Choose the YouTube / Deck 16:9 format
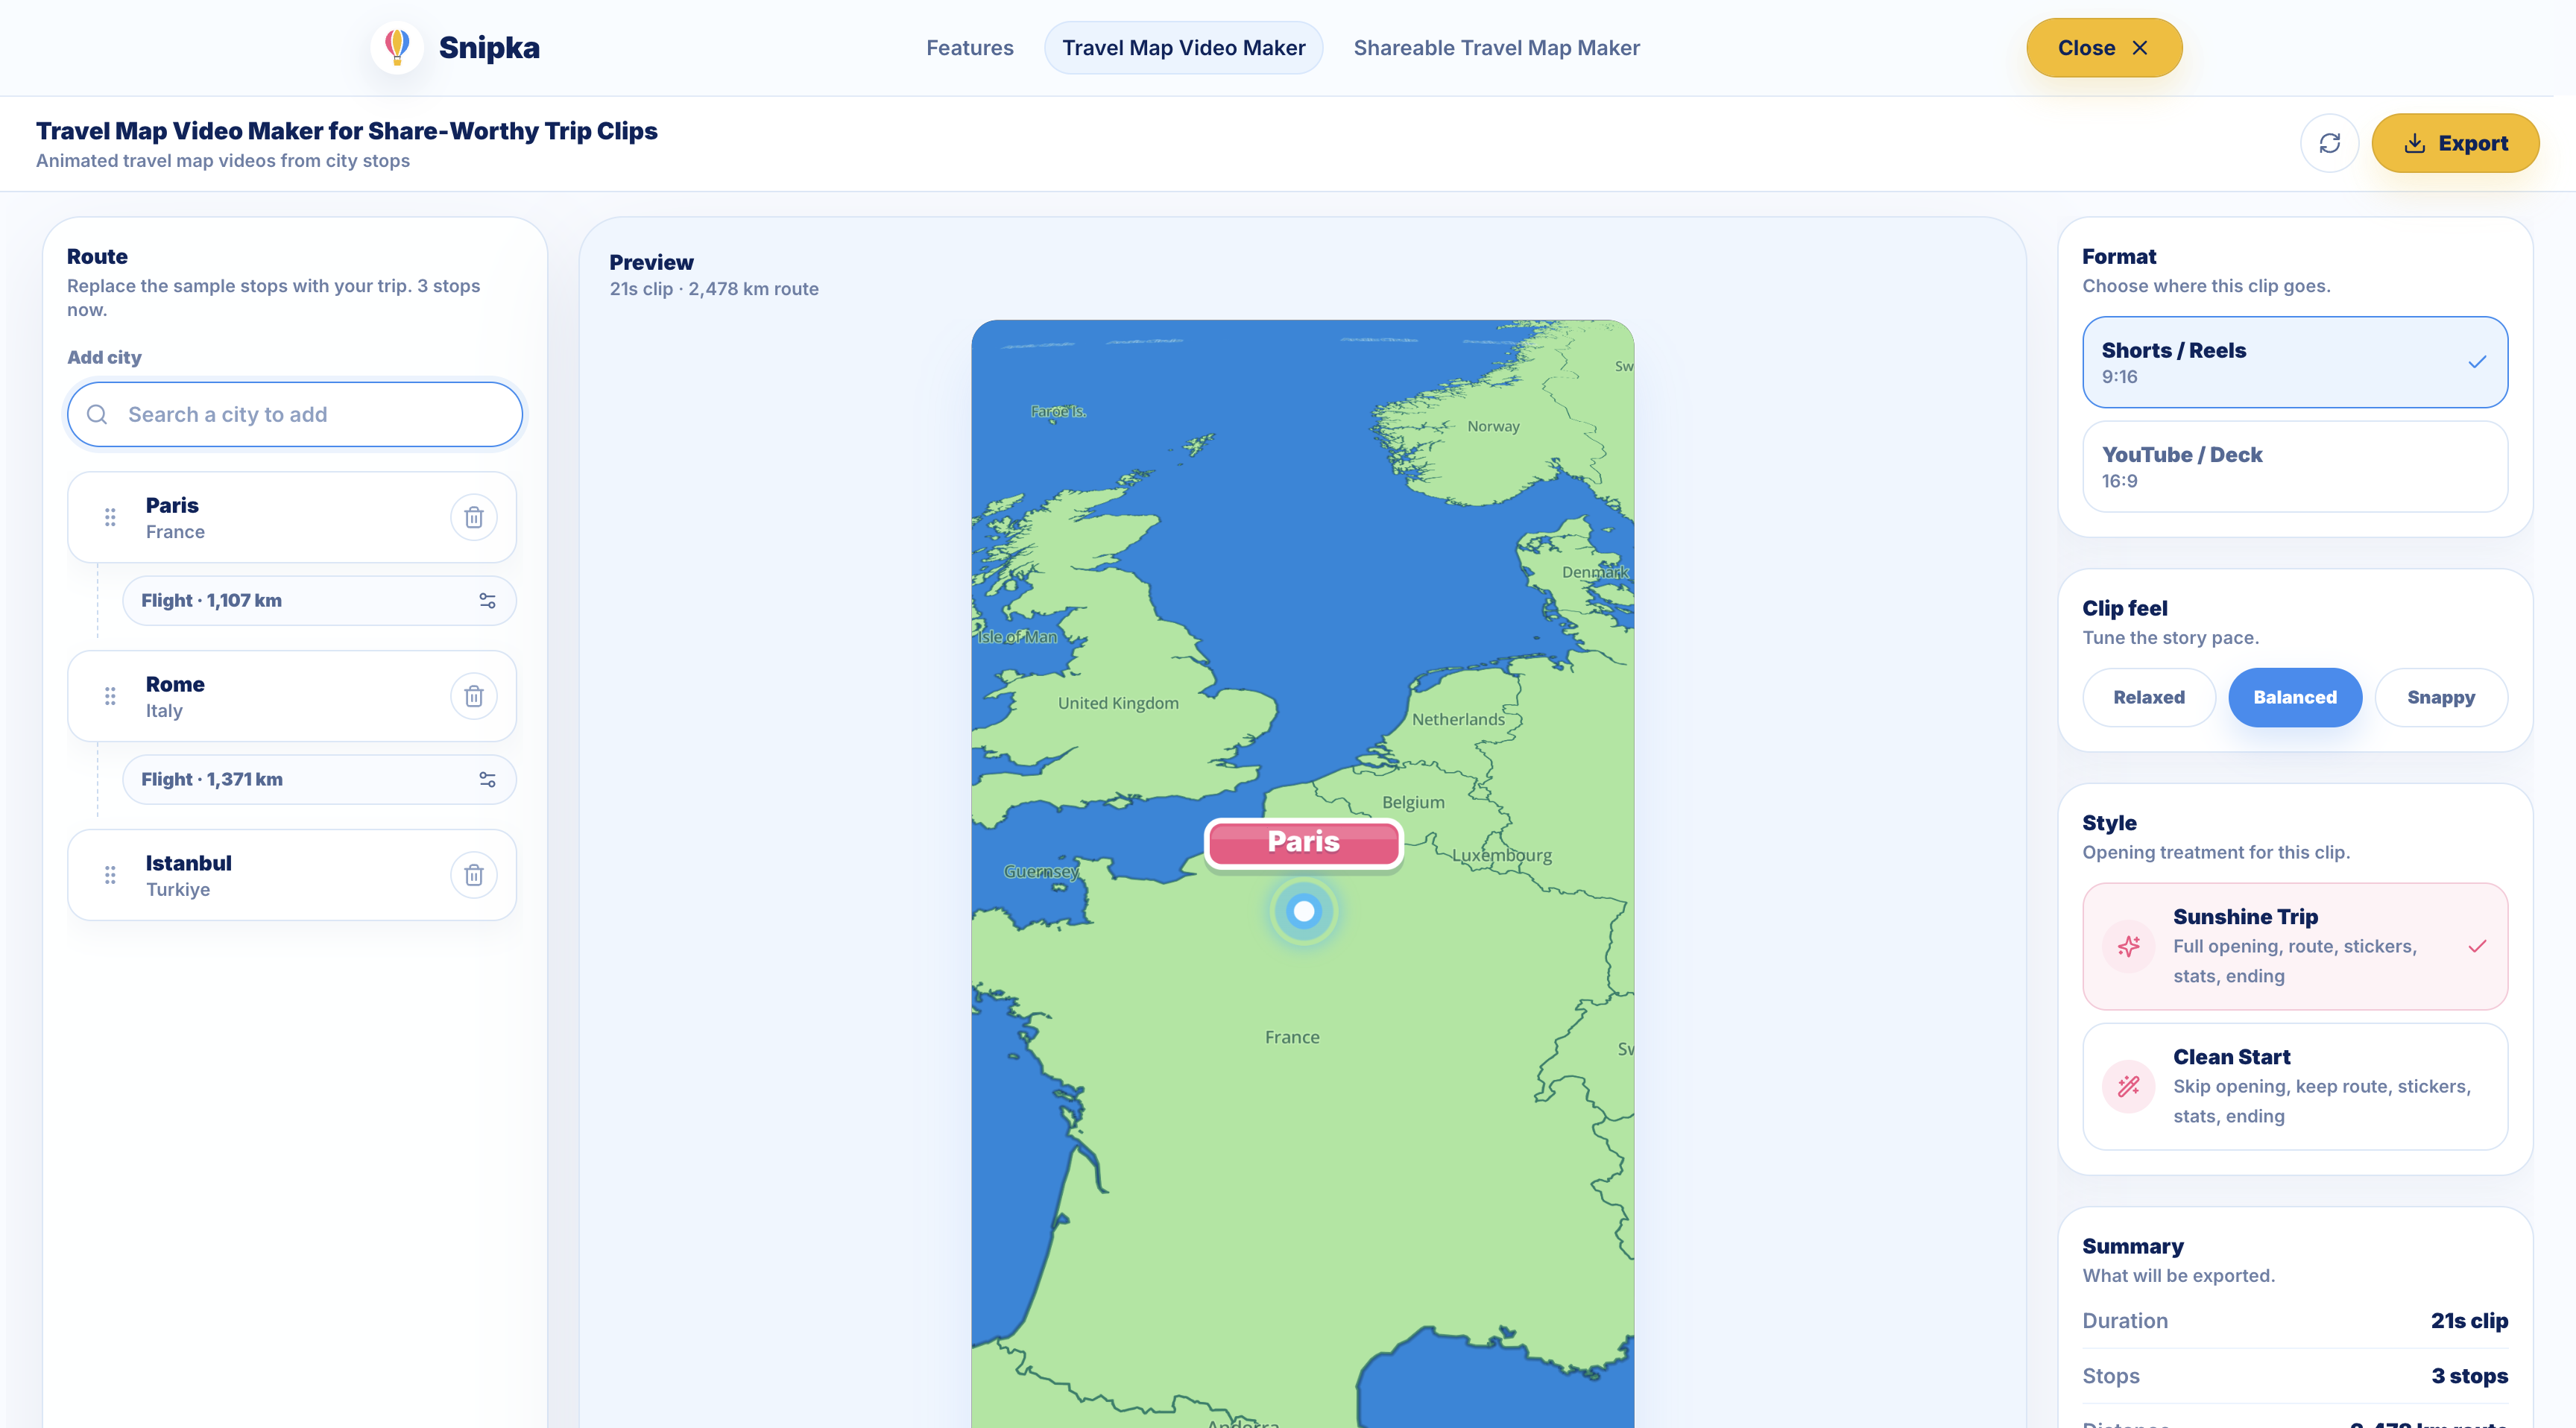 tap(2294, 466)
